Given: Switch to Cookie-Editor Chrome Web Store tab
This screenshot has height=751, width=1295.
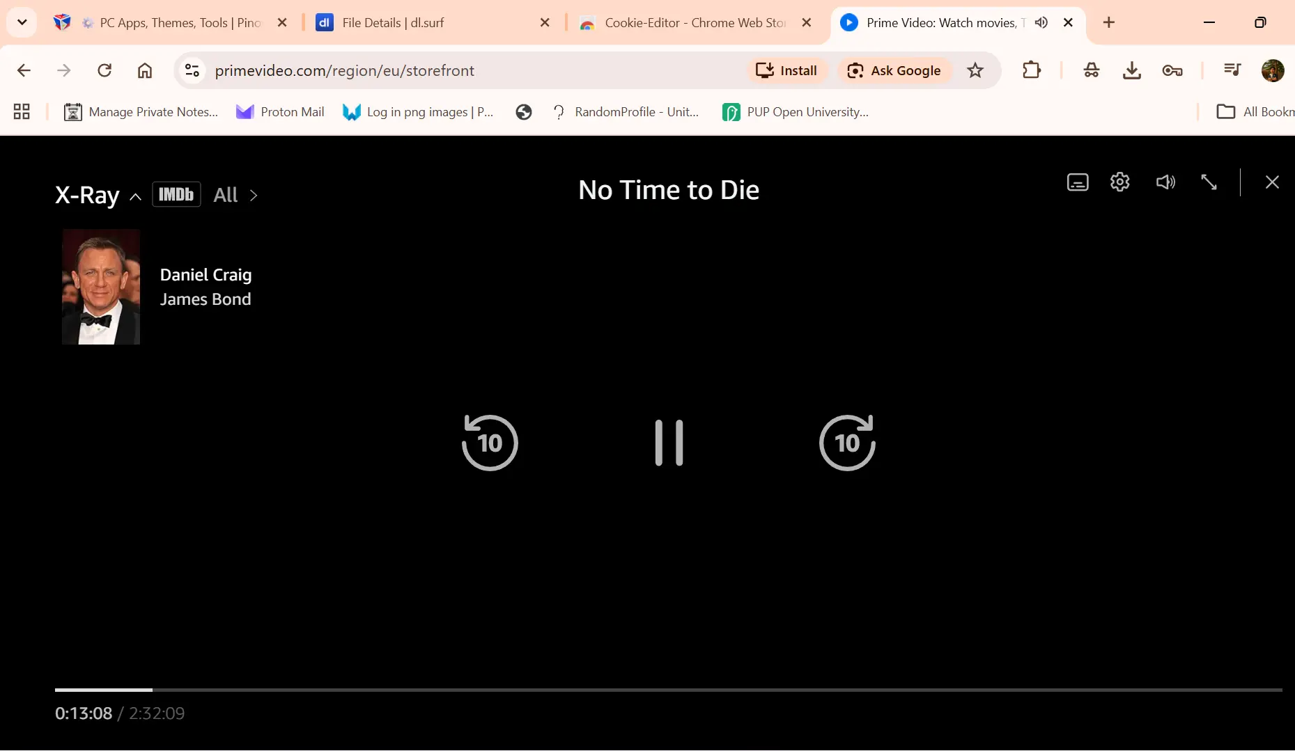Looking at the screenshot, I should click(695, 23).
